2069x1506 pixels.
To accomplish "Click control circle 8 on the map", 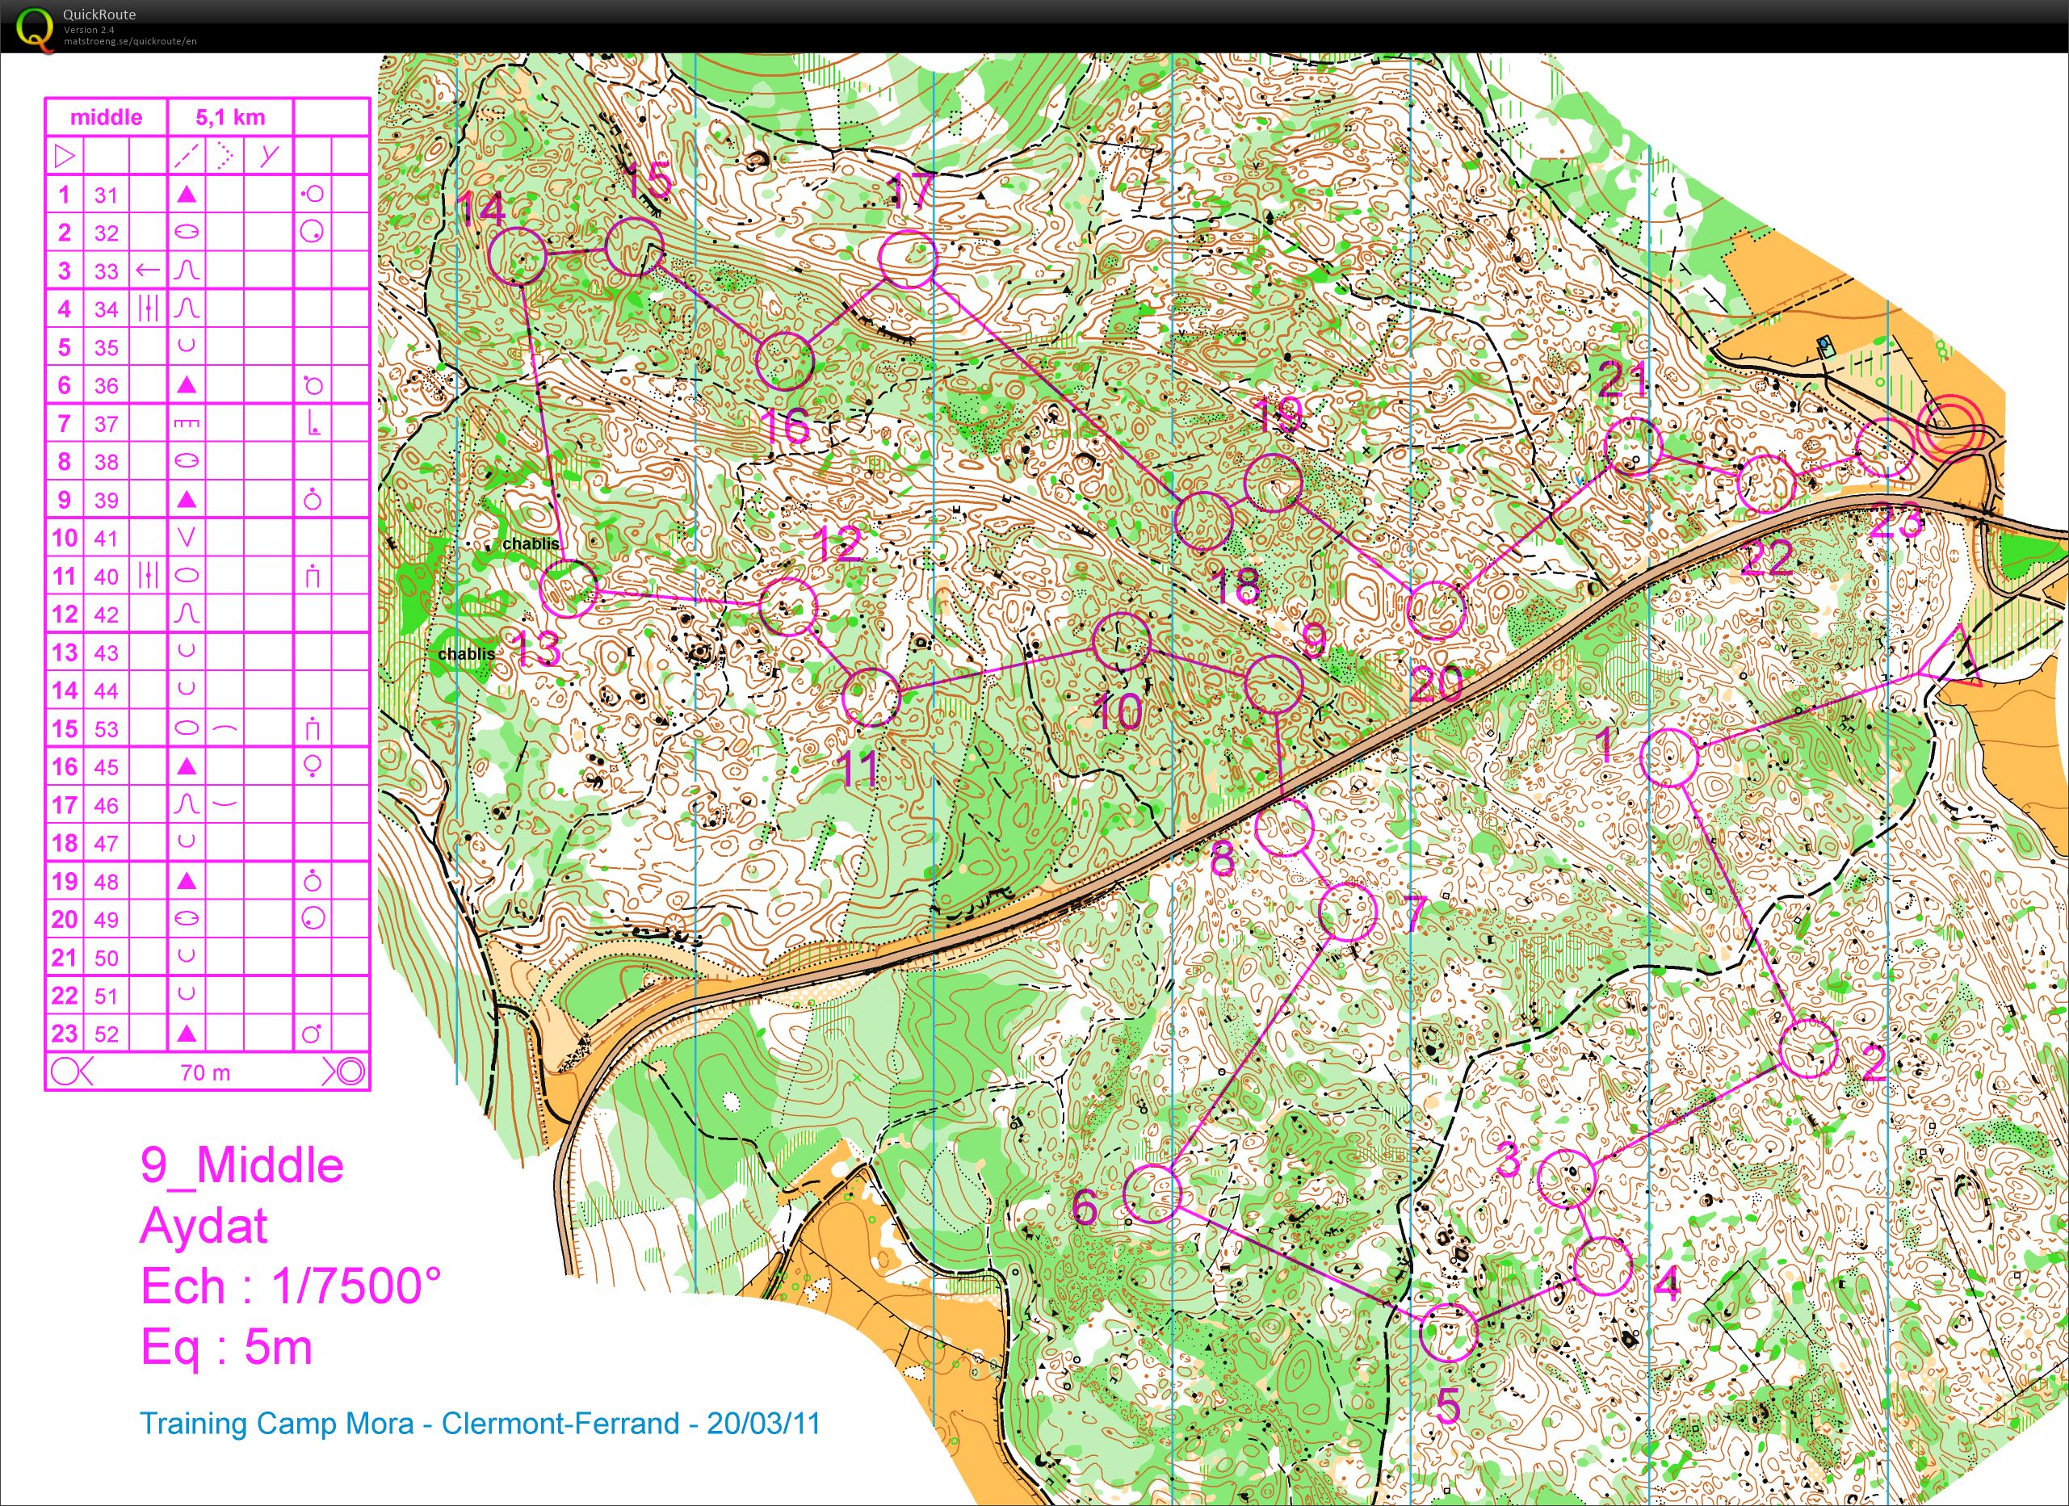I will pyautogui.click(x=1285, y=826).
